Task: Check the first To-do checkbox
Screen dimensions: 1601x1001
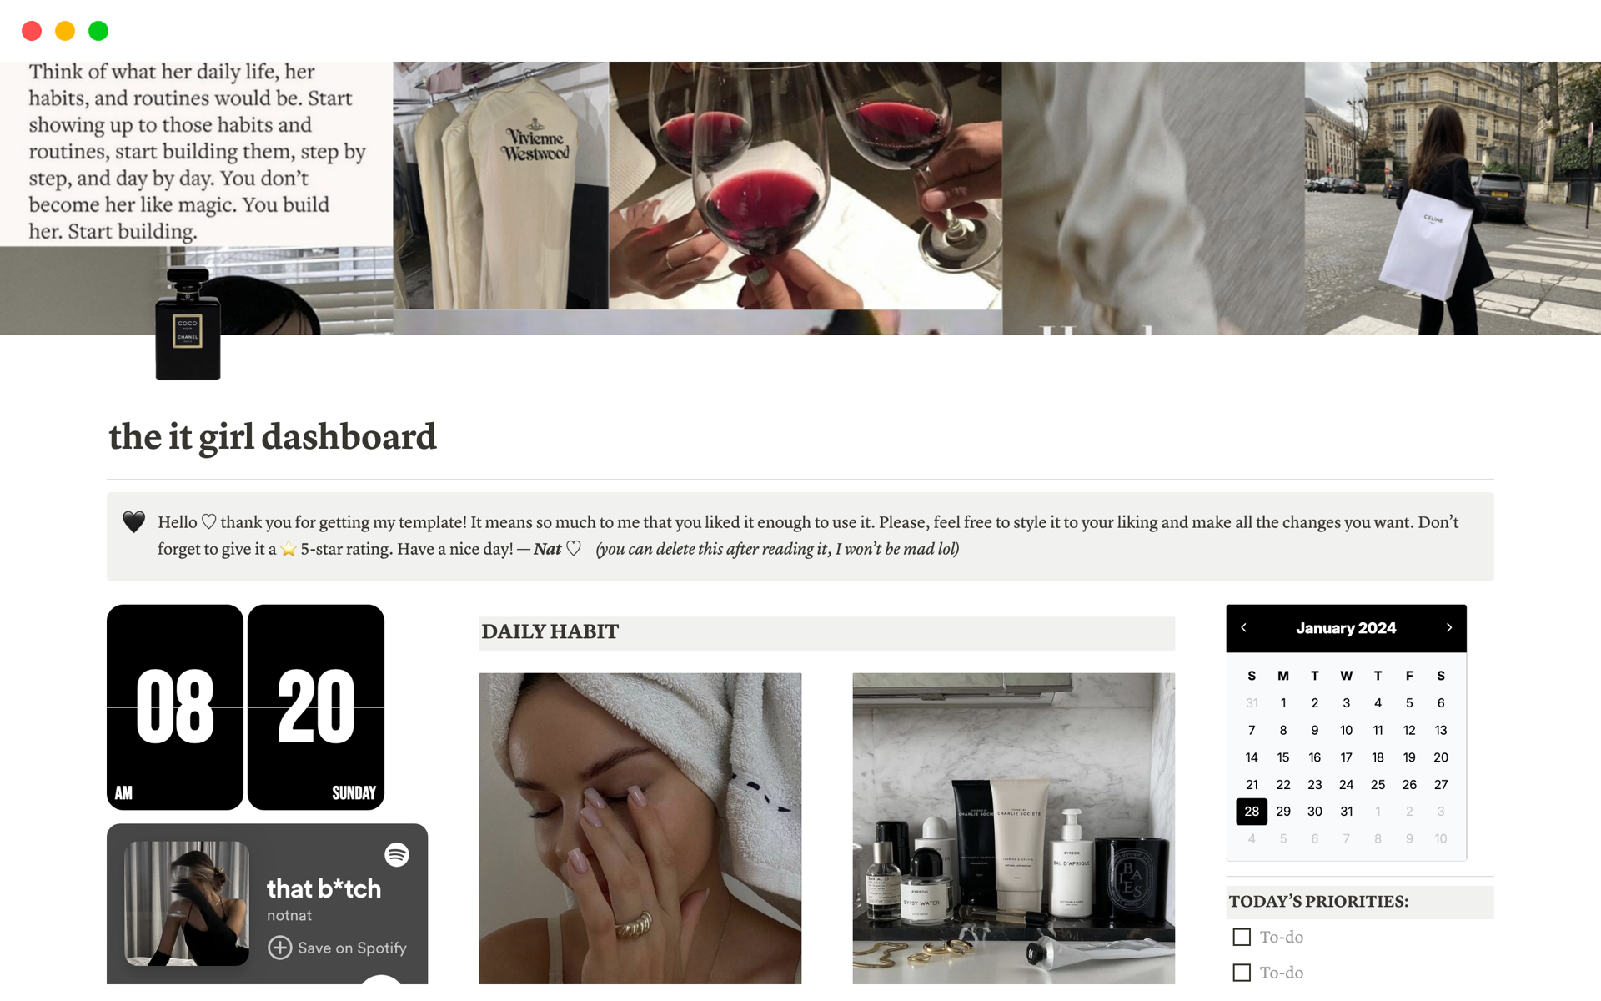Action: click(x=1242, y=937)
